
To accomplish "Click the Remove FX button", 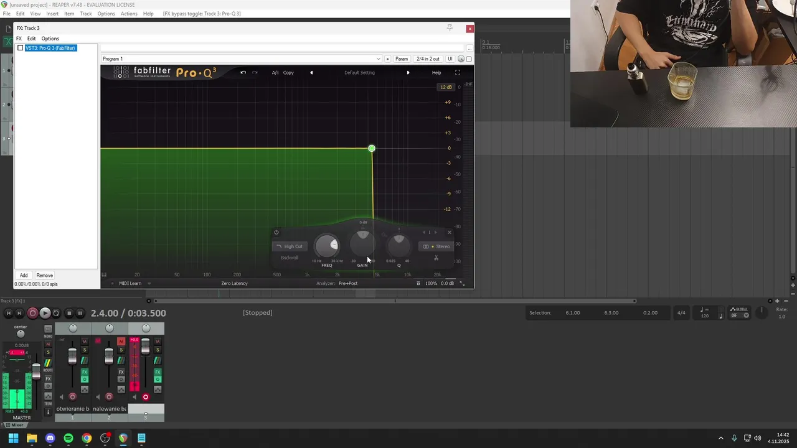I will 44,275.
